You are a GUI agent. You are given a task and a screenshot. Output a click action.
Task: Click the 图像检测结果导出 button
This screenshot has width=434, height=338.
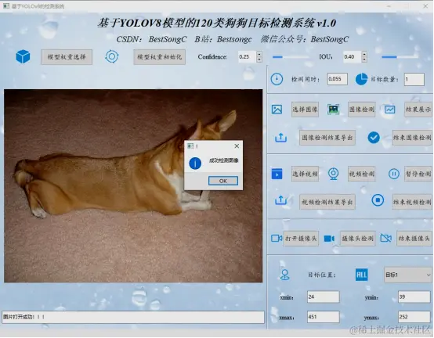tap(327, 138)
